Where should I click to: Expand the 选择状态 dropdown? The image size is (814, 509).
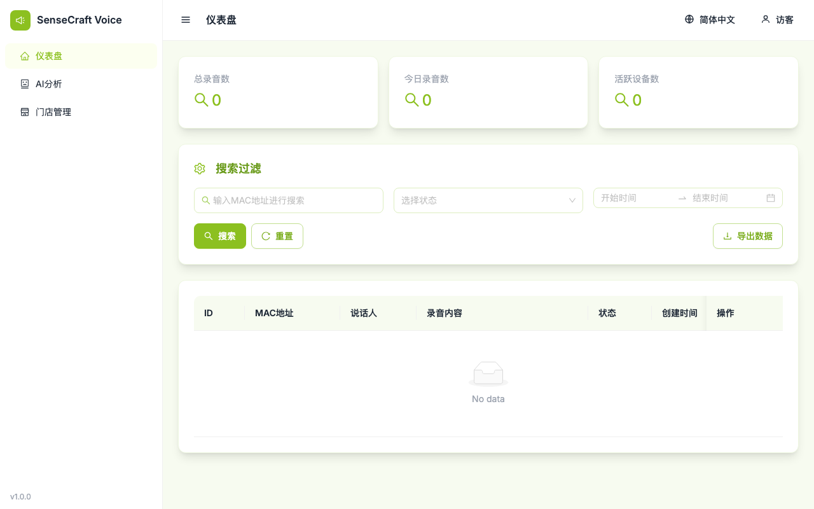pyautogui.click(x=488, y=200)
